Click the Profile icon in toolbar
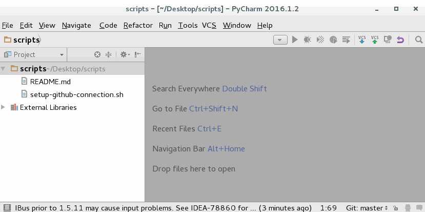 [333, 40]
